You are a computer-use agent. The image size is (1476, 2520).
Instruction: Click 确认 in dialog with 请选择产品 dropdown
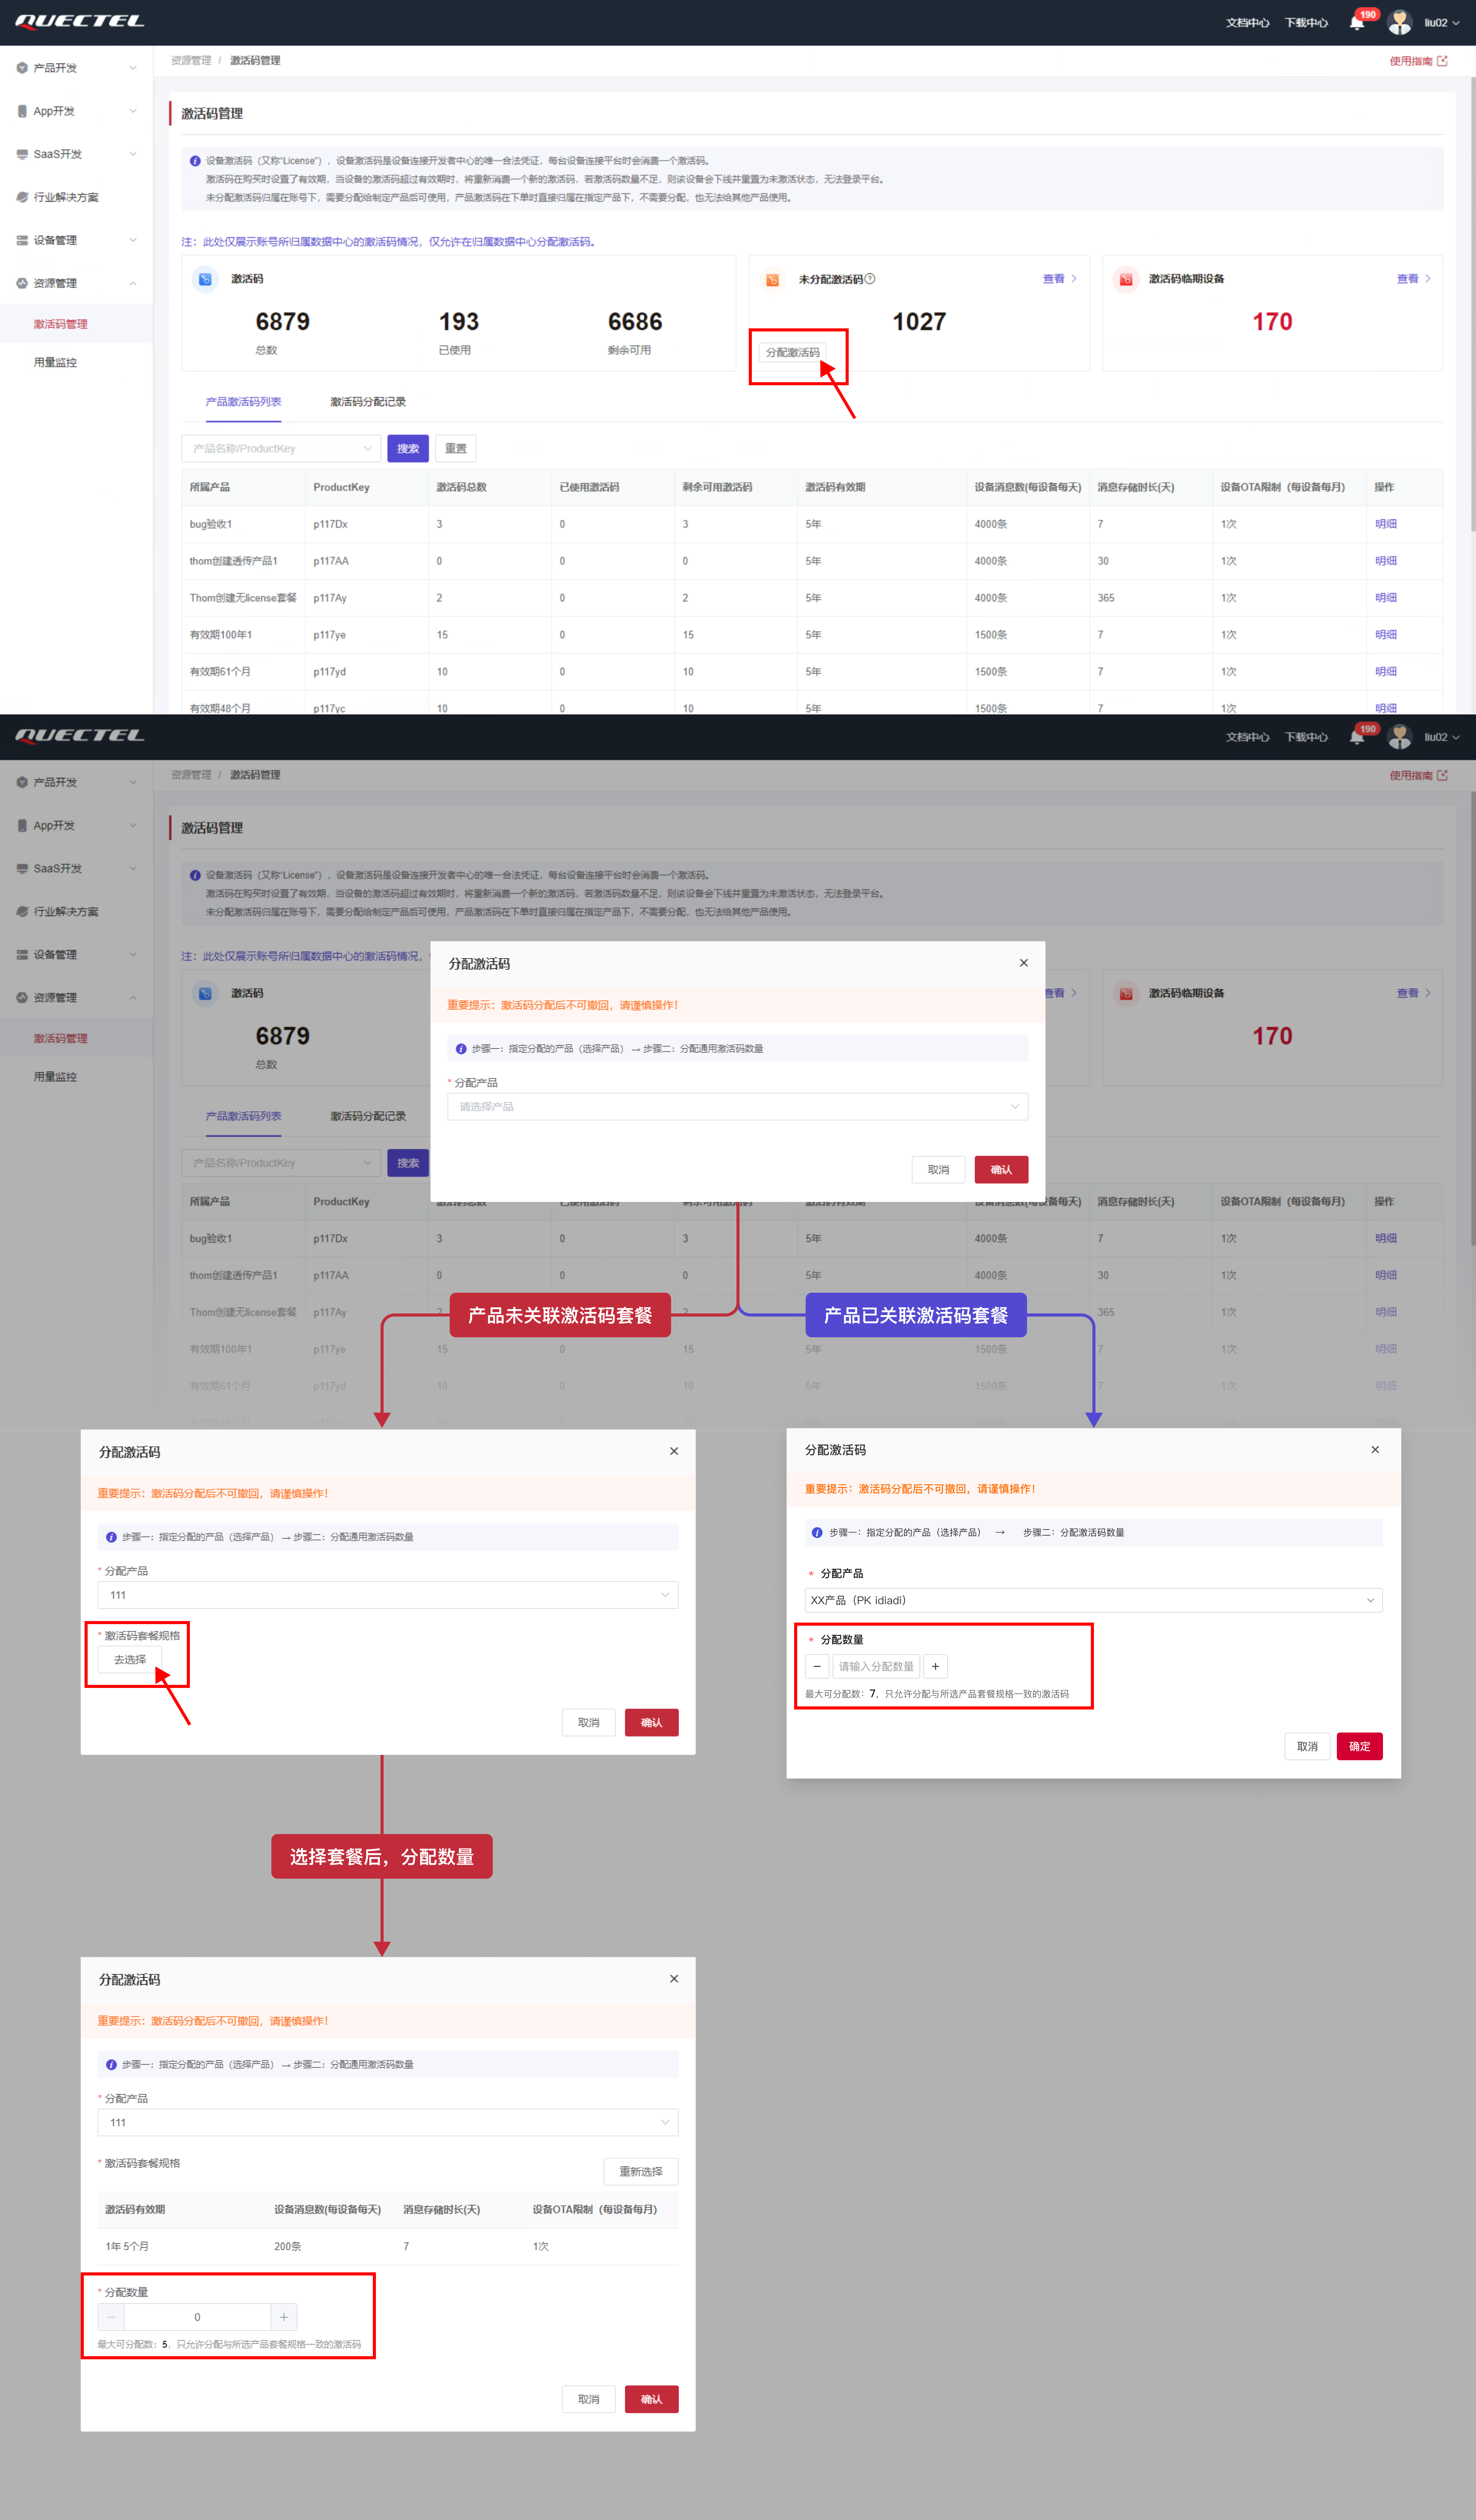(x=1001, y=1170)
